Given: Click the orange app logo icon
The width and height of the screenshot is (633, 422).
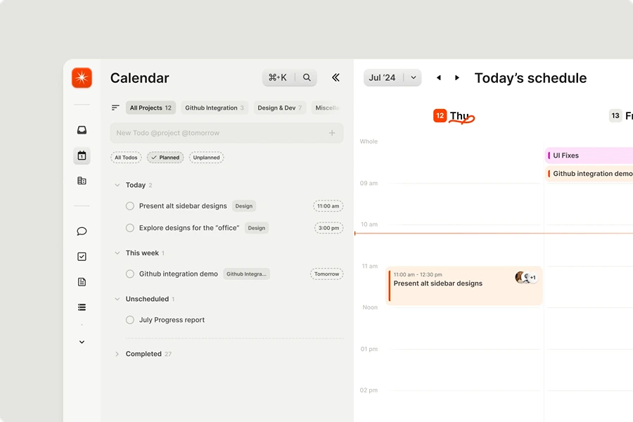Looking at the screenshot, I should 82,78.
